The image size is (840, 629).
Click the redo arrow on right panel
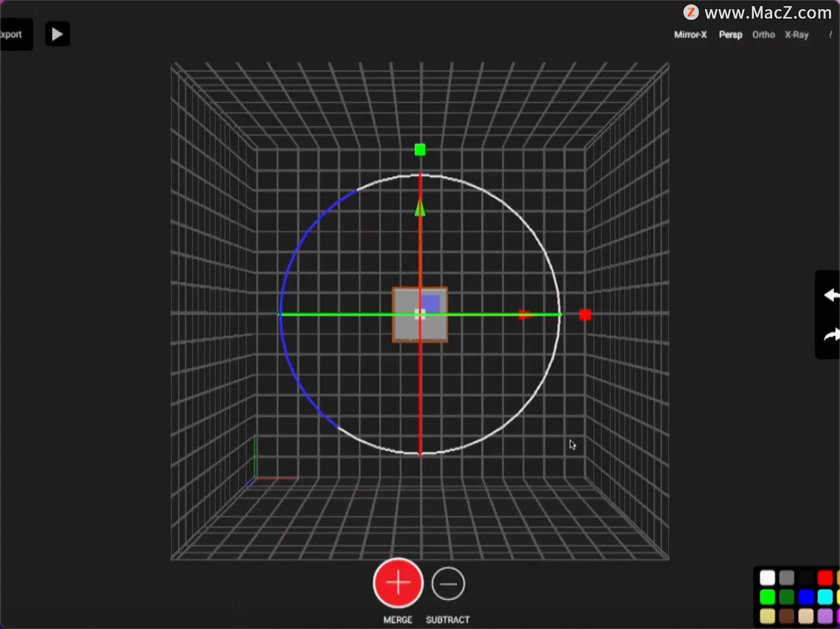831,334
